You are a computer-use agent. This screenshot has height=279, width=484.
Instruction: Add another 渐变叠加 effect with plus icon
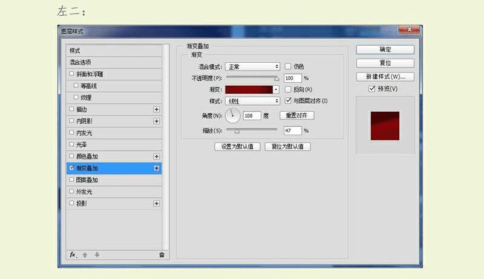click(x=157, y=168)
